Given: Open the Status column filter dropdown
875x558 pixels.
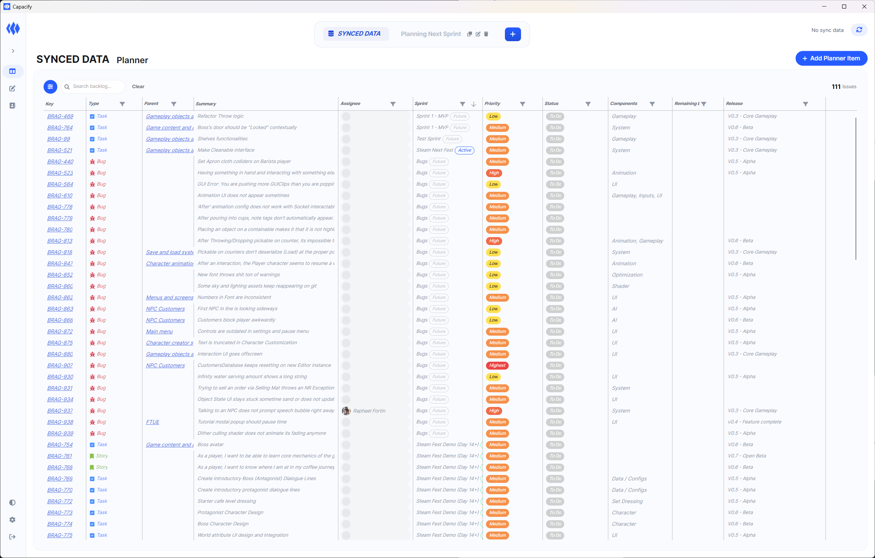Looking at the screenshot, I should point(588,104).
